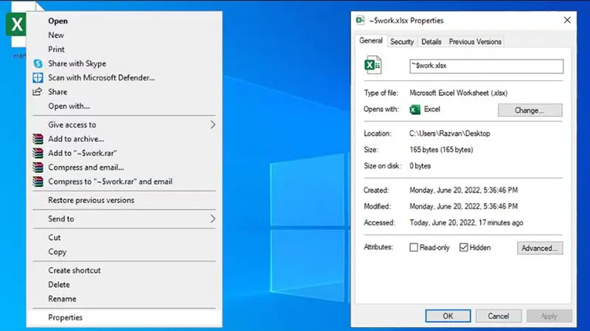Image resolution: width=590 pixels, height=331 pixels.
Task: Click the Modified date and time value
Action: coord(464,207)
